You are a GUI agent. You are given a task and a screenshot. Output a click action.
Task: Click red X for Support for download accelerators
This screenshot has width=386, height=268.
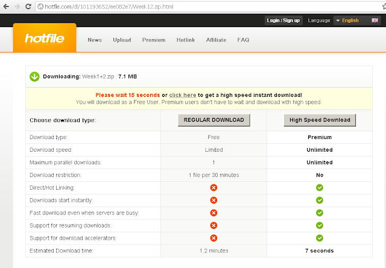point(214,238)
